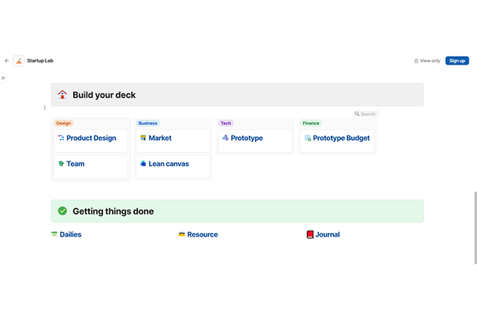Click the Prototype Budget sheet icon
Viewport: 477px width, 317px height.
308,138
